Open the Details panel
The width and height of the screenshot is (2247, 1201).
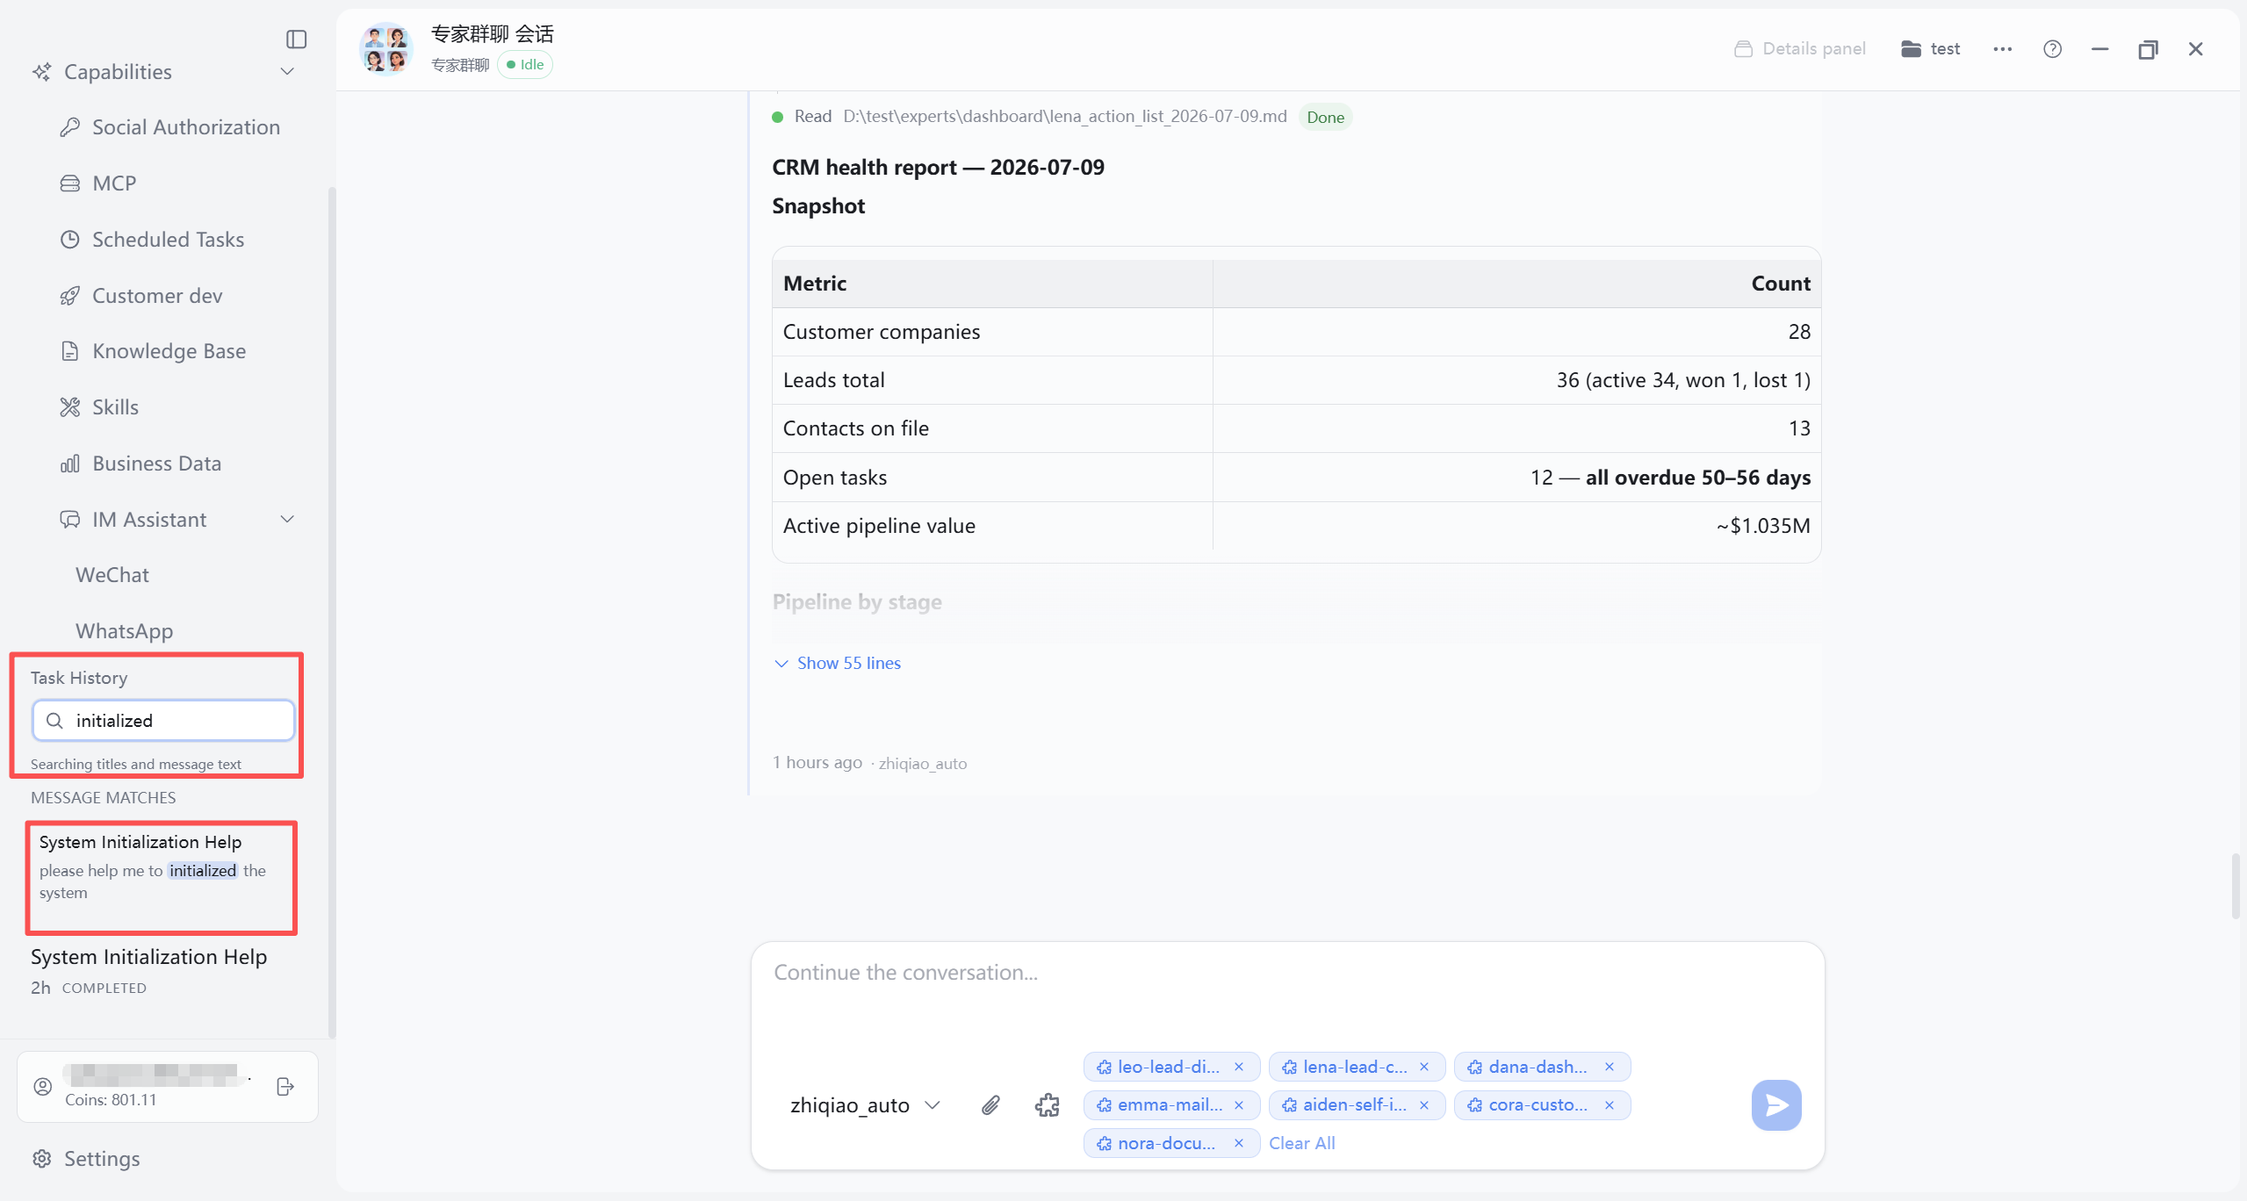[x=1800, y=49]
